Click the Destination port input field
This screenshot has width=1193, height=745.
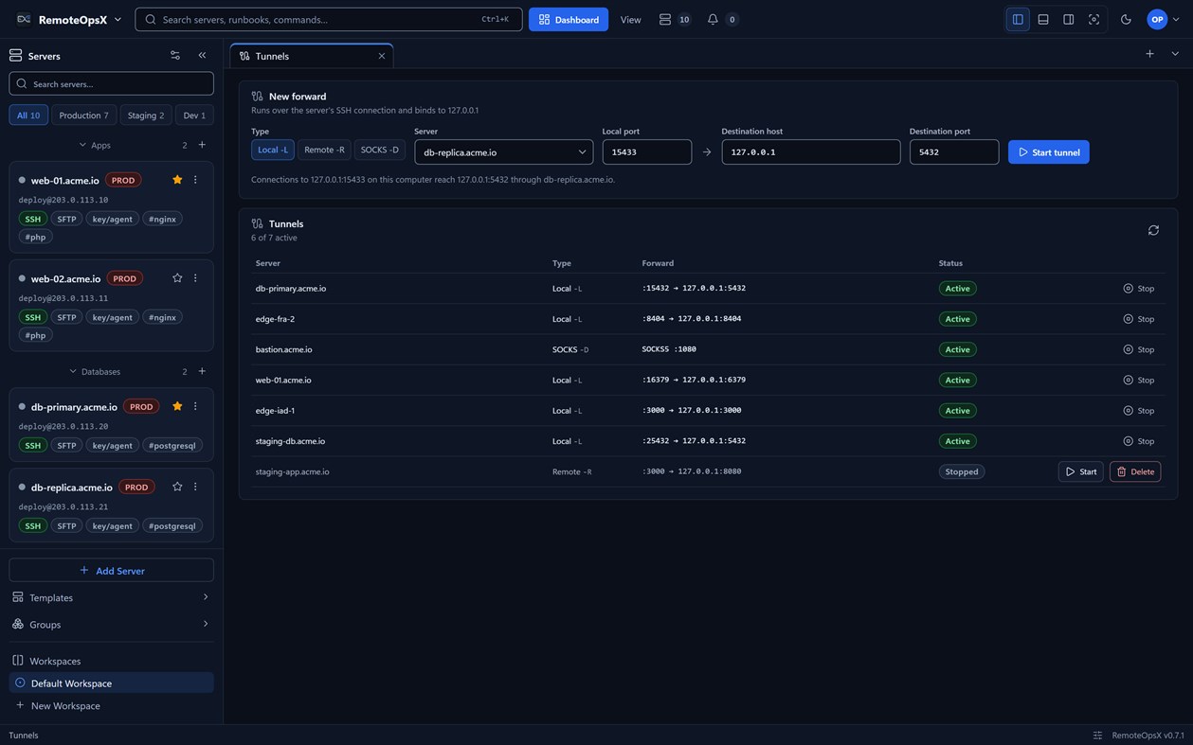pyautogui.click(x=954, y=151)
